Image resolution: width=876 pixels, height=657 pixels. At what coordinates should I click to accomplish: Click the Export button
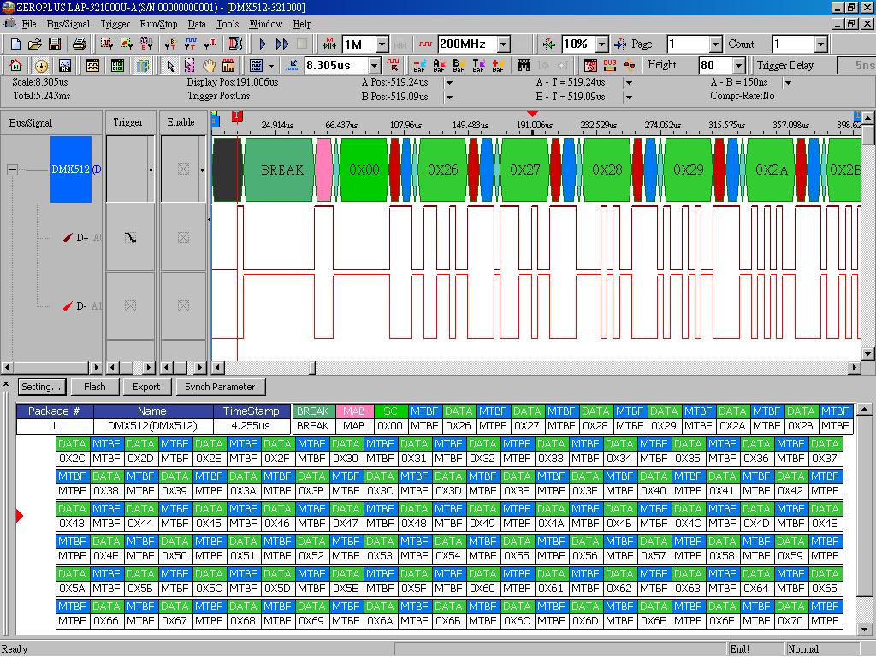(x=146, y=387)
